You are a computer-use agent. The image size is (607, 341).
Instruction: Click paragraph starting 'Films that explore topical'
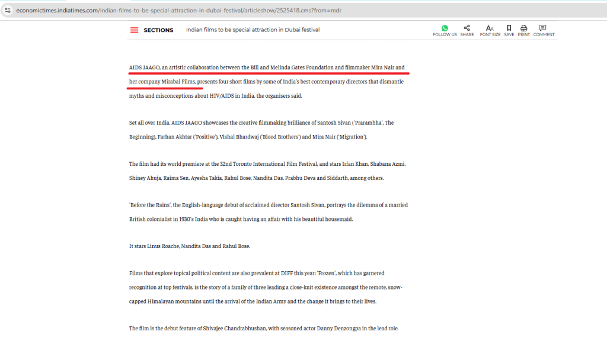click(x=257, y=273)
